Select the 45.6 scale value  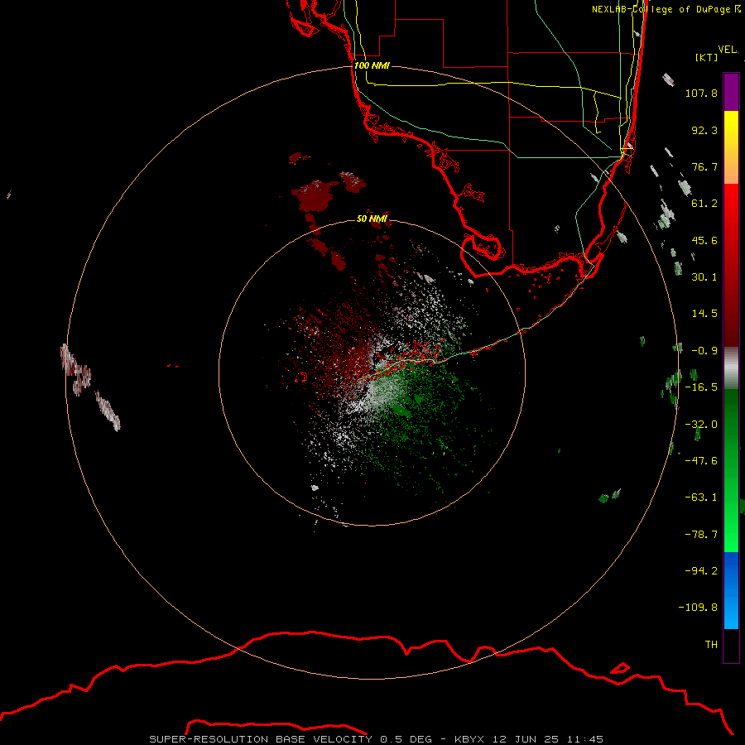pyautogui.click(x=704, y=240)
